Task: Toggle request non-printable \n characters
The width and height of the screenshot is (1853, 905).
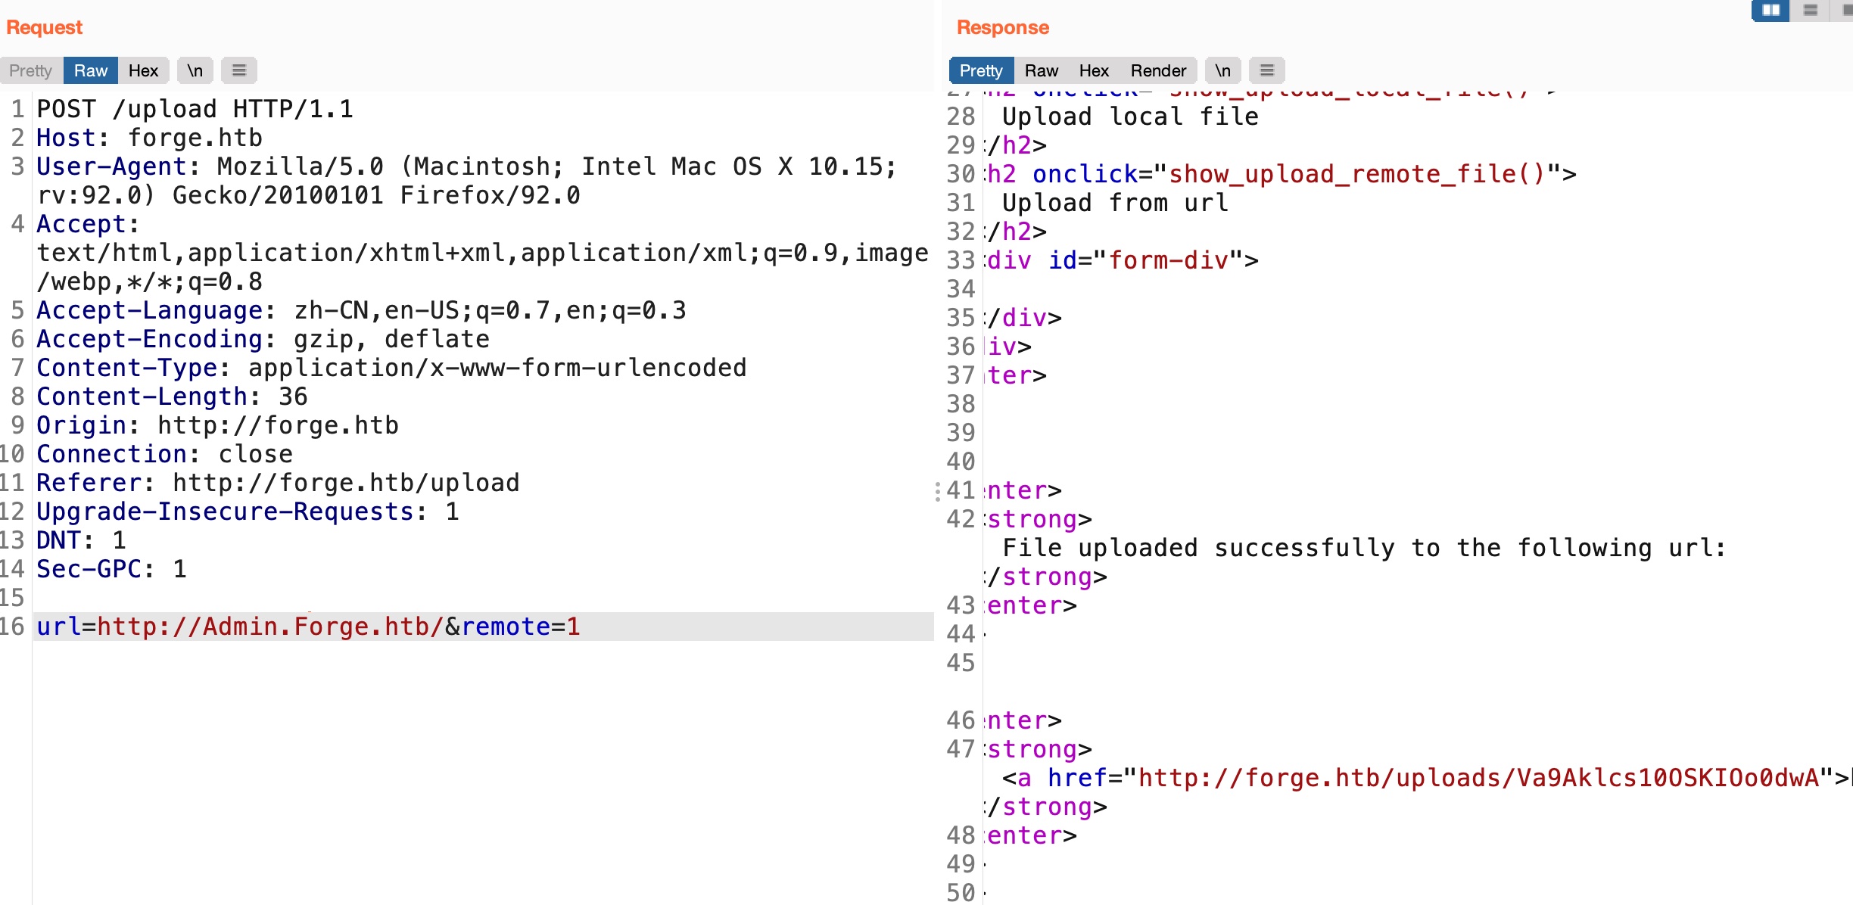Action: point(195,70)
